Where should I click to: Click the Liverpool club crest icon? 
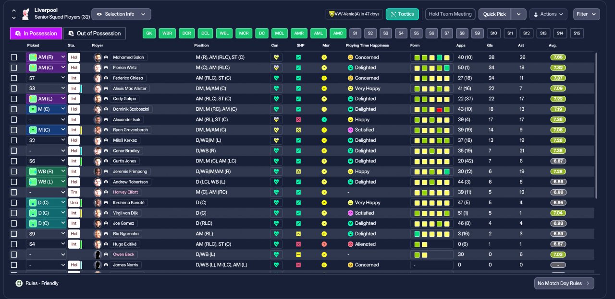[x=25, y=13]
